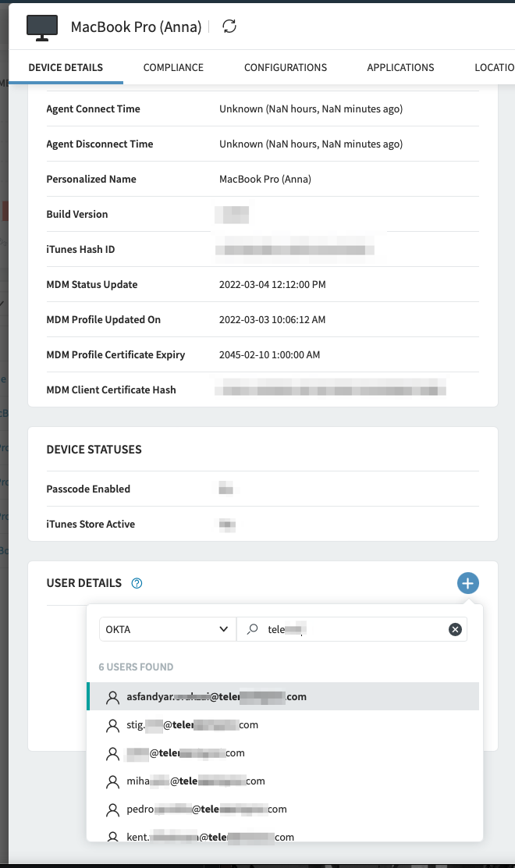Choose the user starting with stig
This screenshot has width=515, height=868.
coord(192,725)
